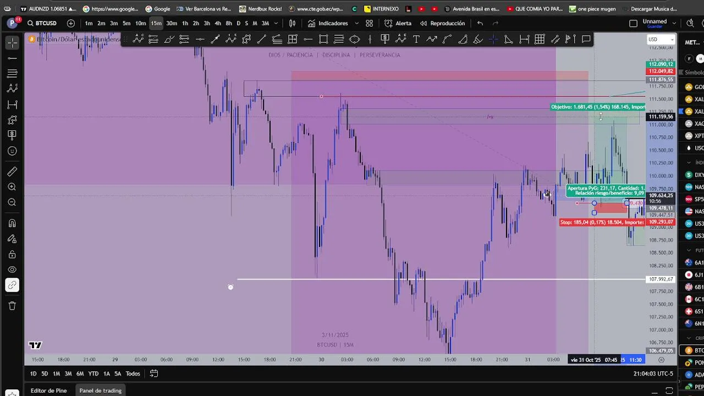This screenshot has height=396, width=704.
Task: Click the quick search magnifier icon
Action: click(690, 23)
